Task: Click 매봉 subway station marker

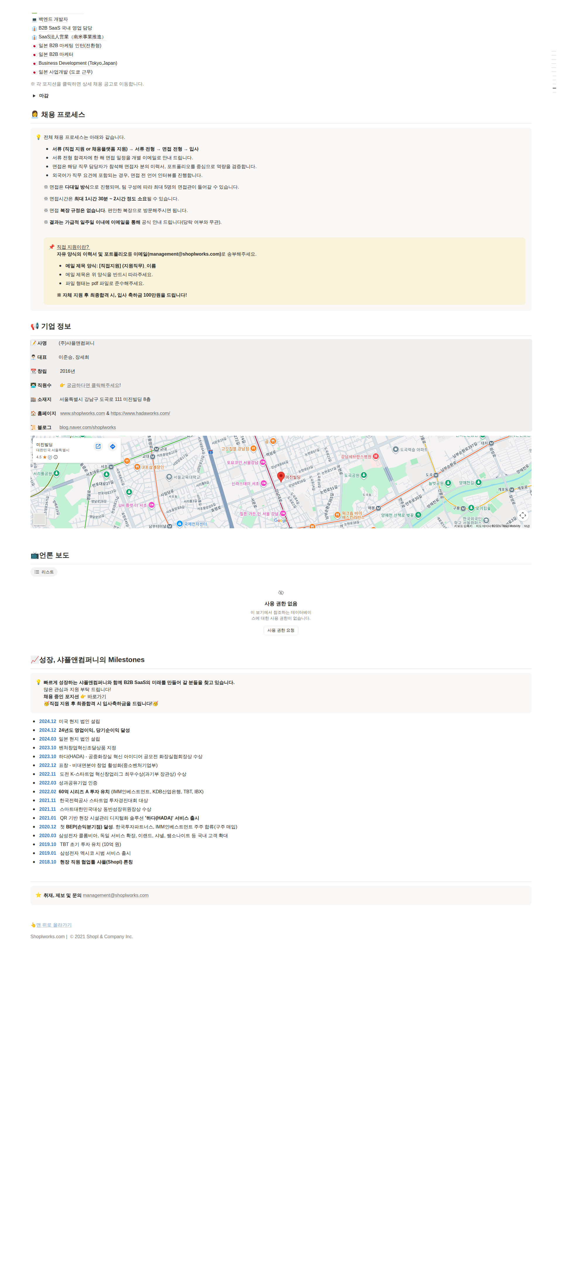Action: tap(378, 508)
